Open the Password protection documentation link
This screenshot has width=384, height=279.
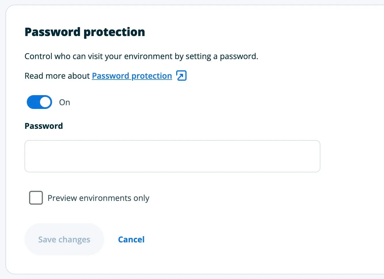pos(132,76)
